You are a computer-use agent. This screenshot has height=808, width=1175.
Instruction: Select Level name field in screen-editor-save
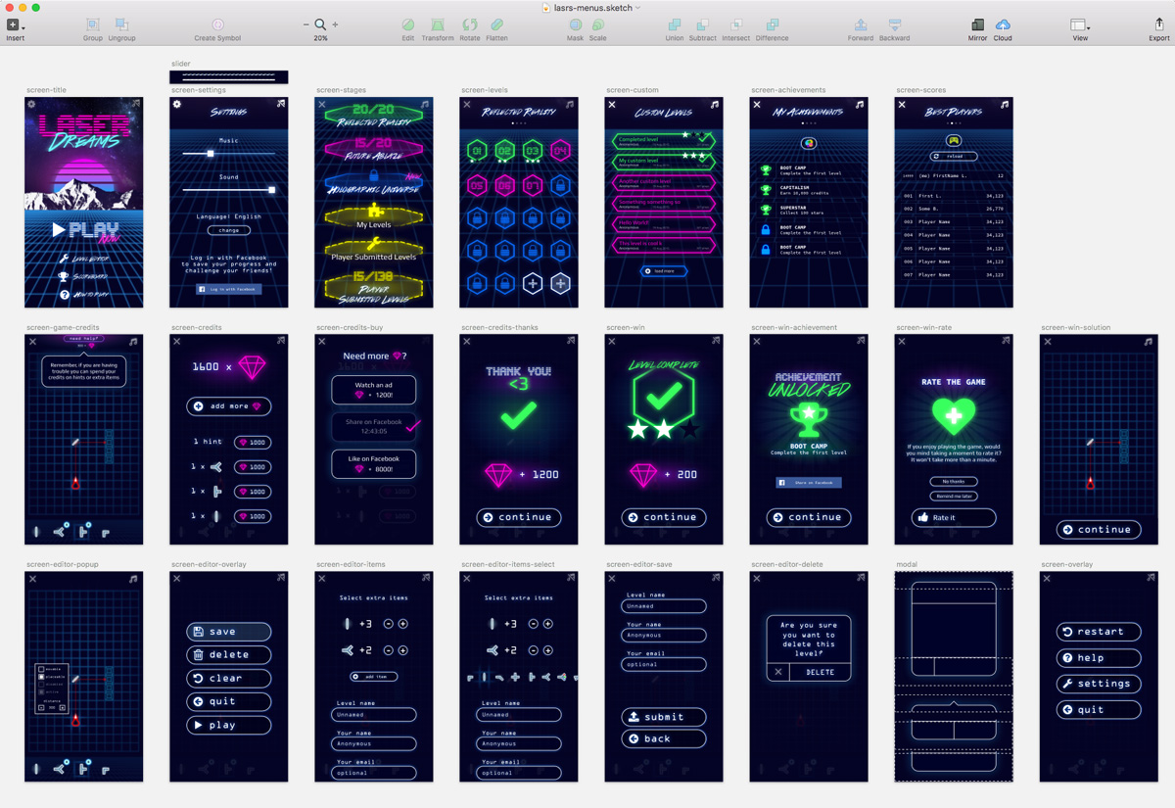coord(663,606)
